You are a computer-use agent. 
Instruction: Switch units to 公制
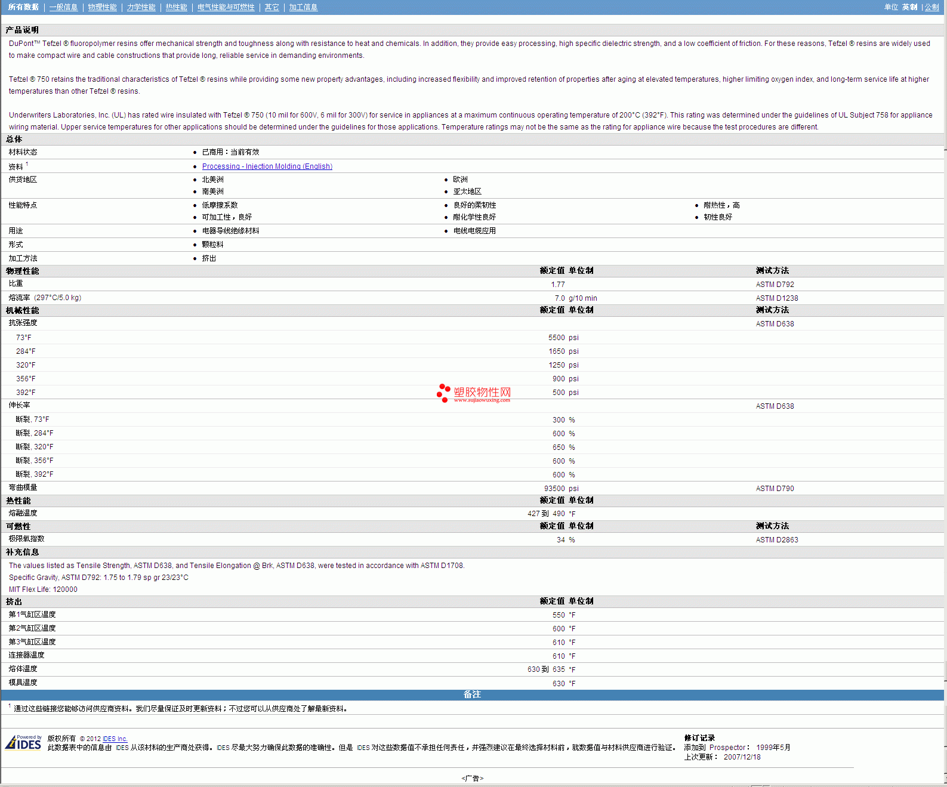coord(931,7)
